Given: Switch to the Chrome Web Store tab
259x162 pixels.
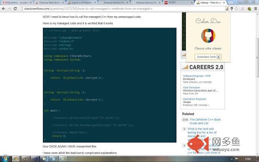Looking at the screenshot, I should [x=49, y=3].
